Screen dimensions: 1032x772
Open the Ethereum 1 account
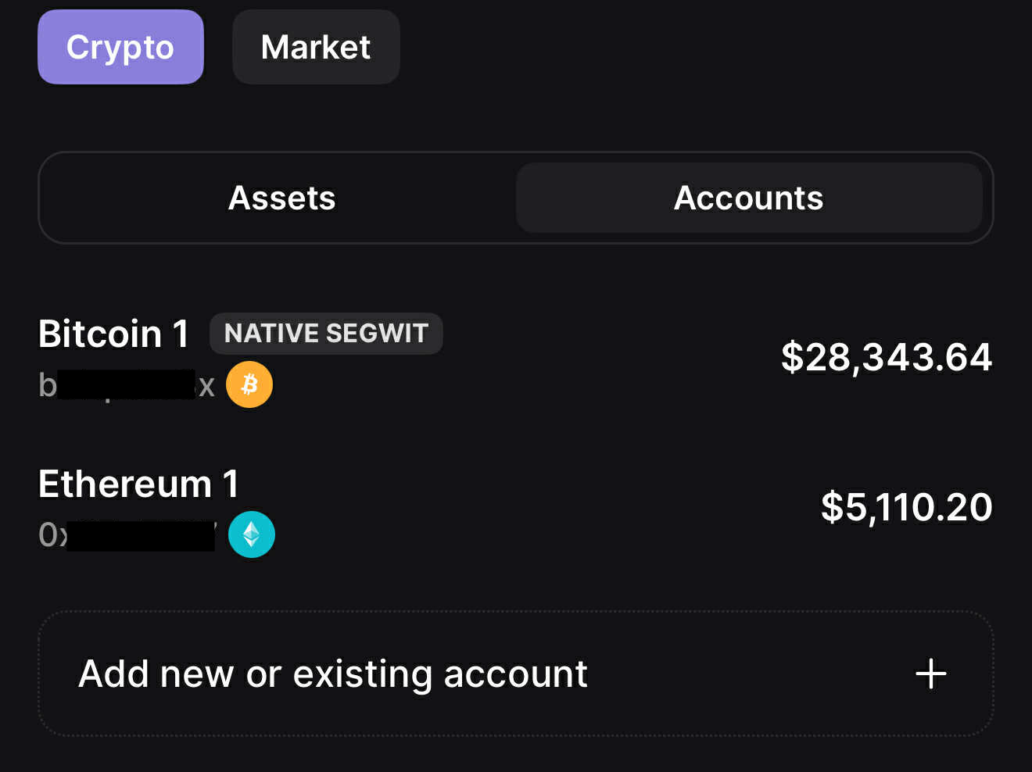tap(515, 509)
